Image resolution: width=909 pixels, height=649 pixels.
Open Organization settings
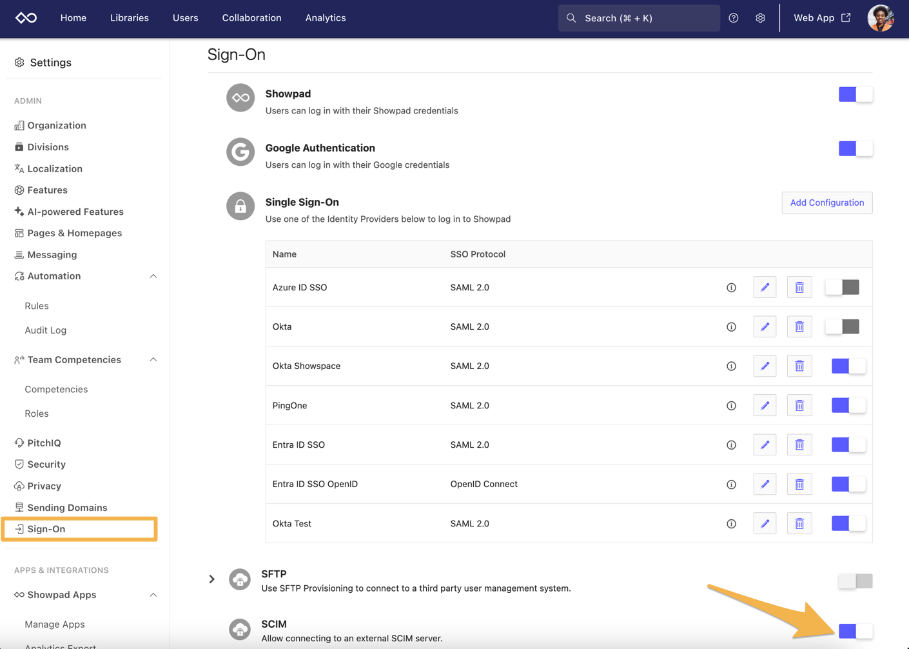50,125
